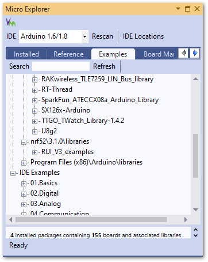Select the RUI_V3_examples item
This screenshot has height=262, width=208.
tap(68, 152)
